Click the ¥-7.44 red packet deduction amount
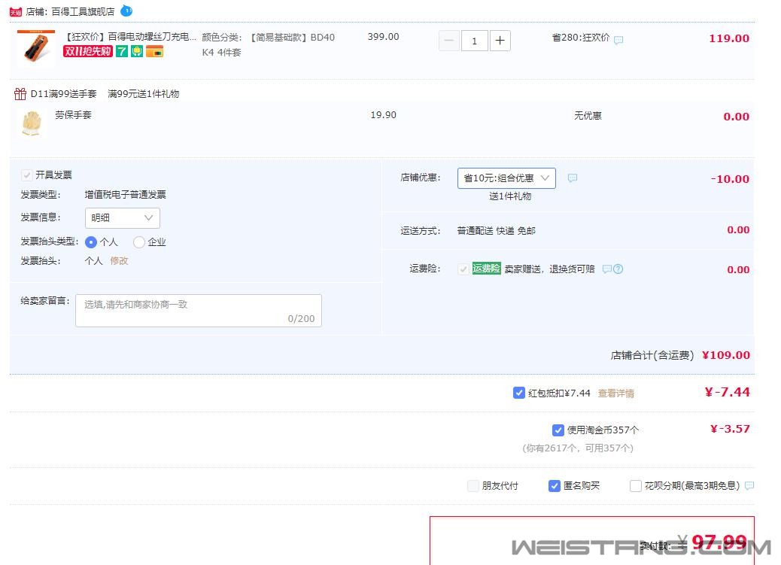Viewport: 781px width, 565px height. pos(728,392)
